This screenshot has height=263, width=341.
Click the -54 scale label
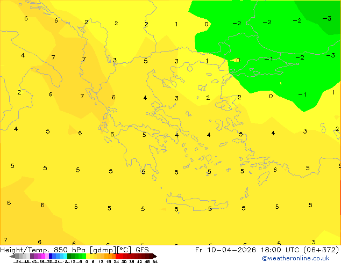[x=17, y=262]
